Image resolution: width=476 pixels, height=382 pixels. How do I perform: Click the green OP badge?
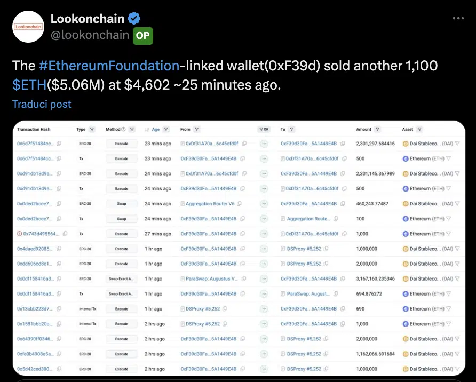pyautogui.click(x=142, y=36)
